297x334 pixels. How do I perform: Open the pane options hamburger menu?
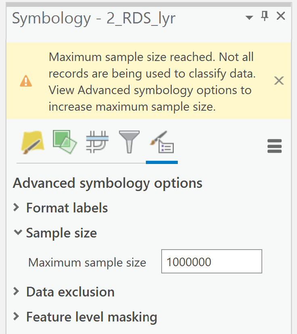point(274,146)
